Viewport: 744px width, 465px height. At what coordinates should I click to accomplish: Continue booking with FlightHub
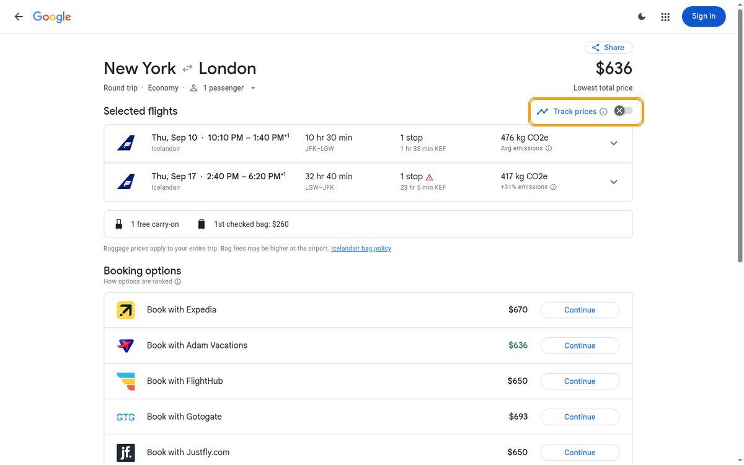point(580,381)
